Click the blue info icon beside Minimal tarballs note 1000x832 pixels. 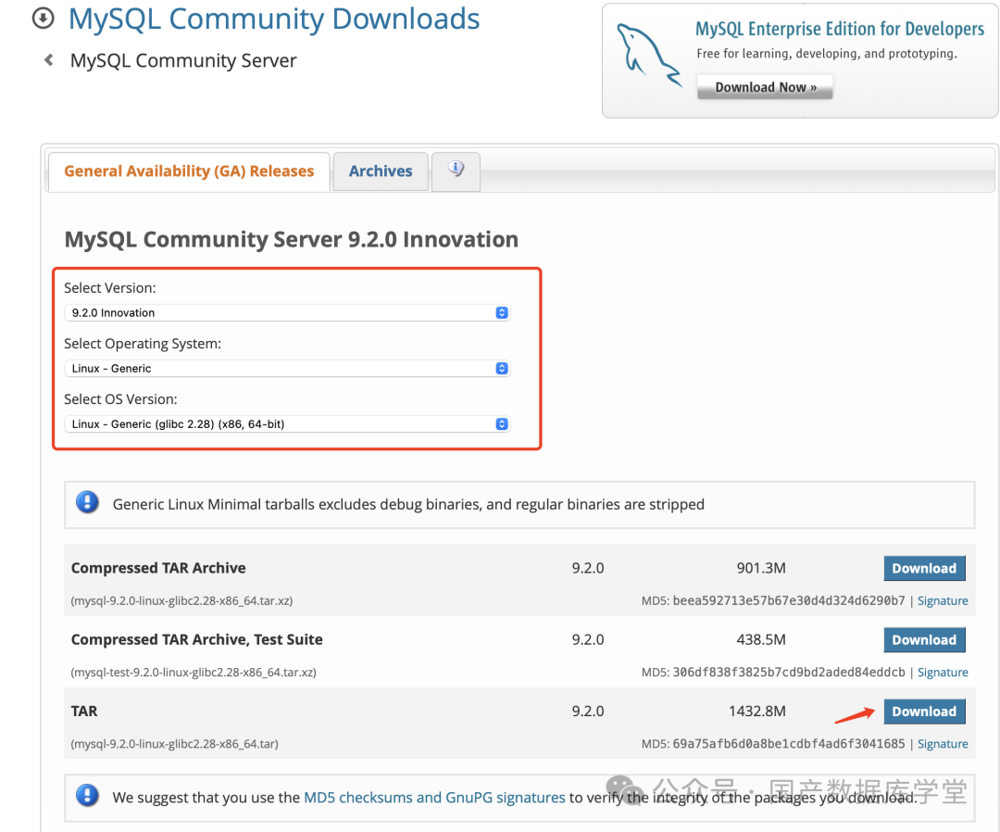click(87, 502)
